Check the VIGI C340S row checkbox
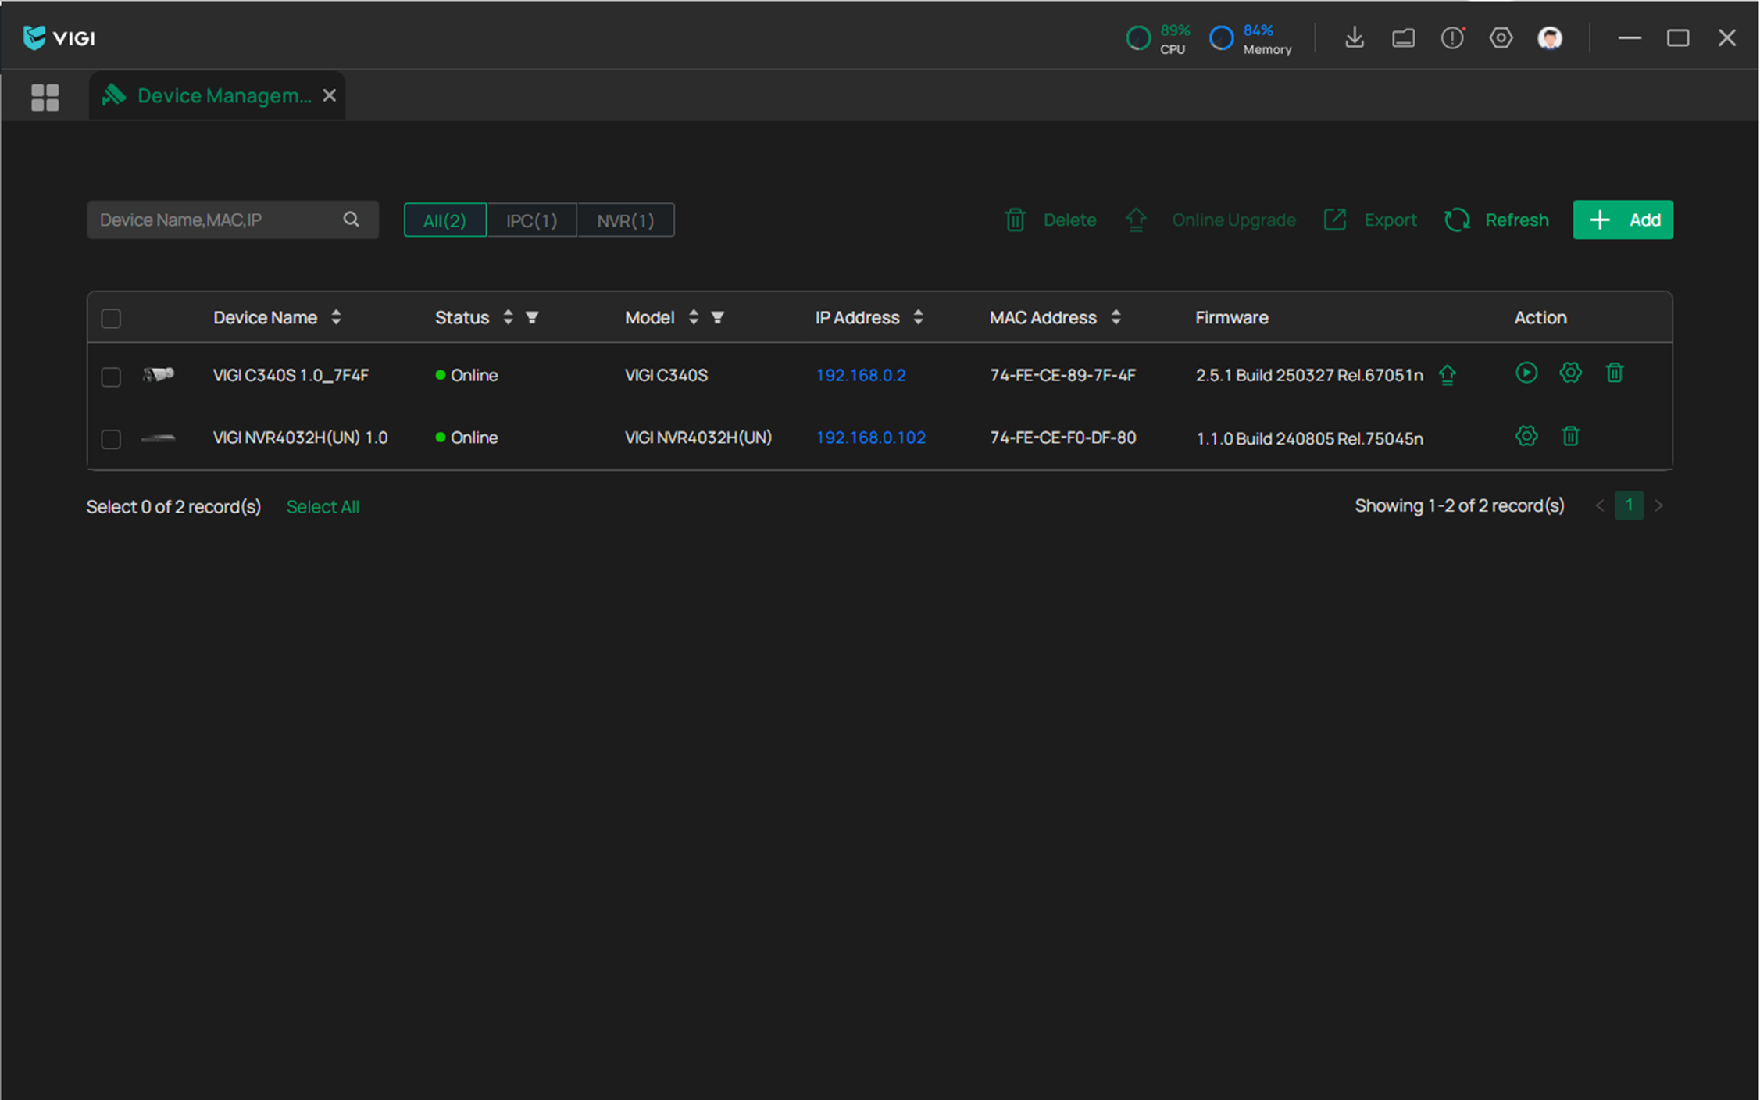This screenshot has height=1100, width=1760. (x=111, y=377)
